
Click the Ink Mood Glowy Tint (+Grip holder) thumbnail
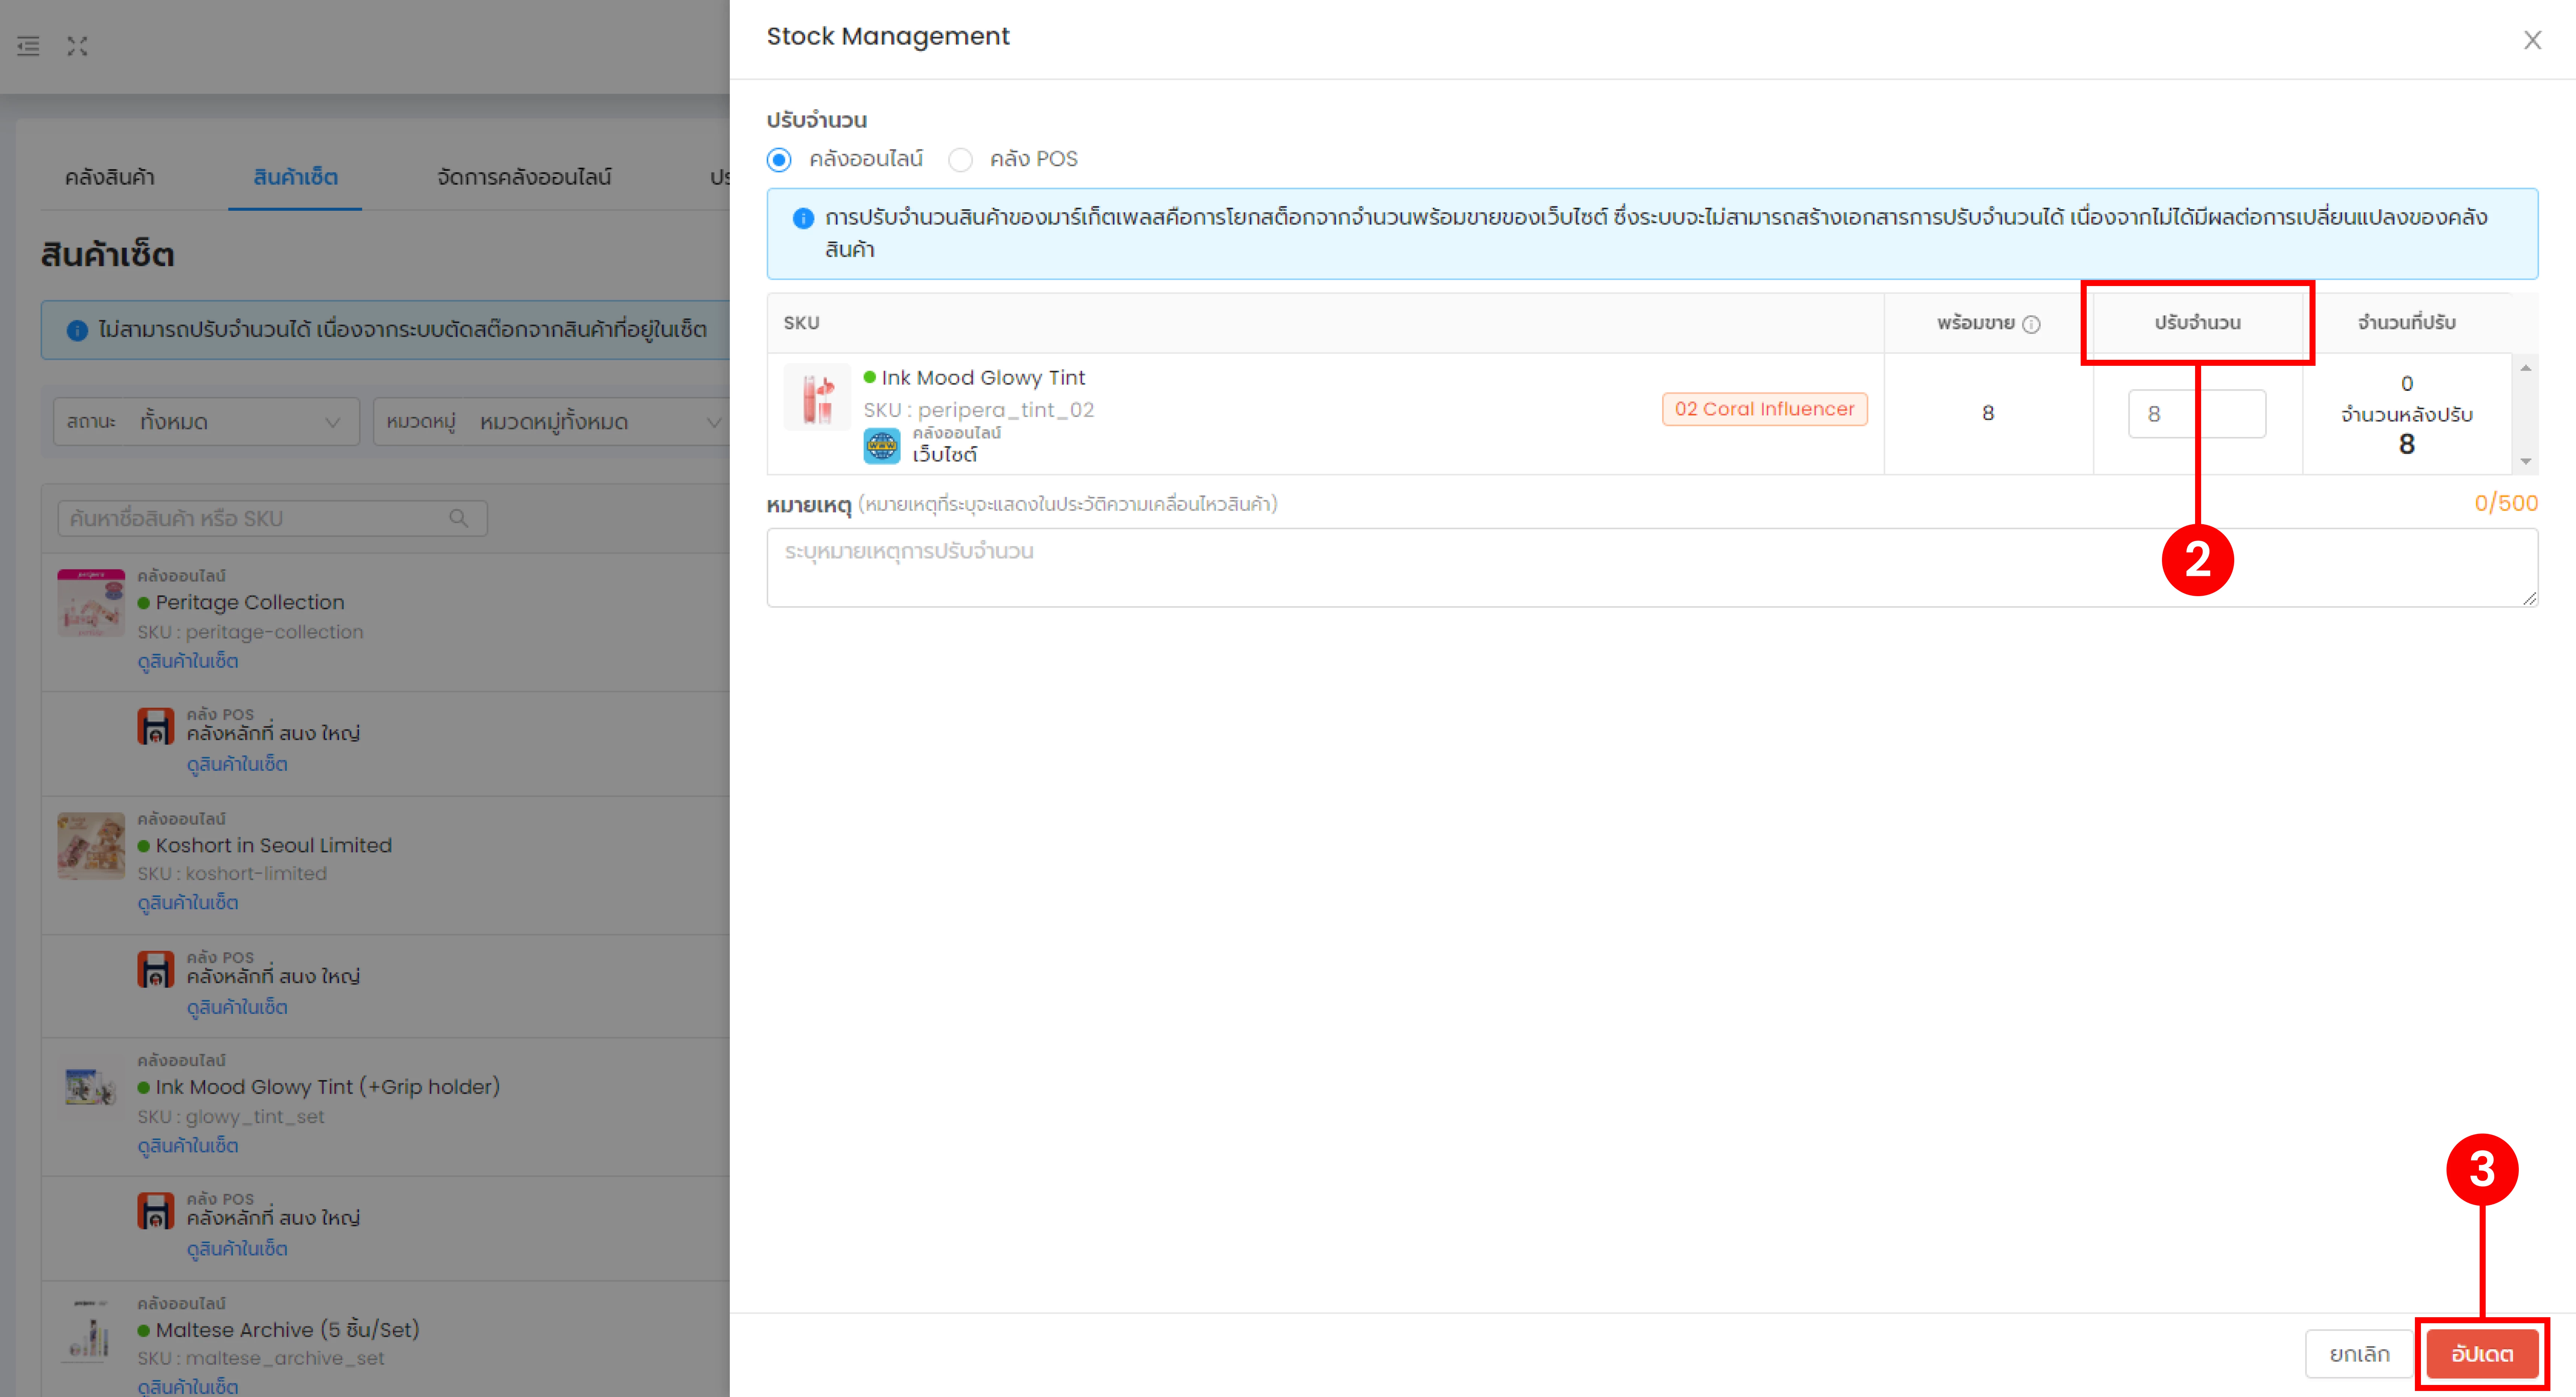(91, 1087)
